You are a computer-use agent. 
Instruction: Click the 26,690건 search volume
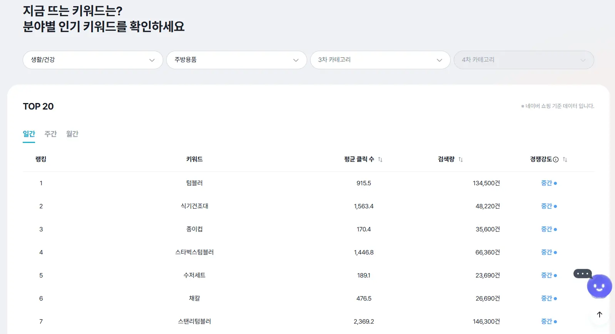pyautogui.click(x=488, y=298)
